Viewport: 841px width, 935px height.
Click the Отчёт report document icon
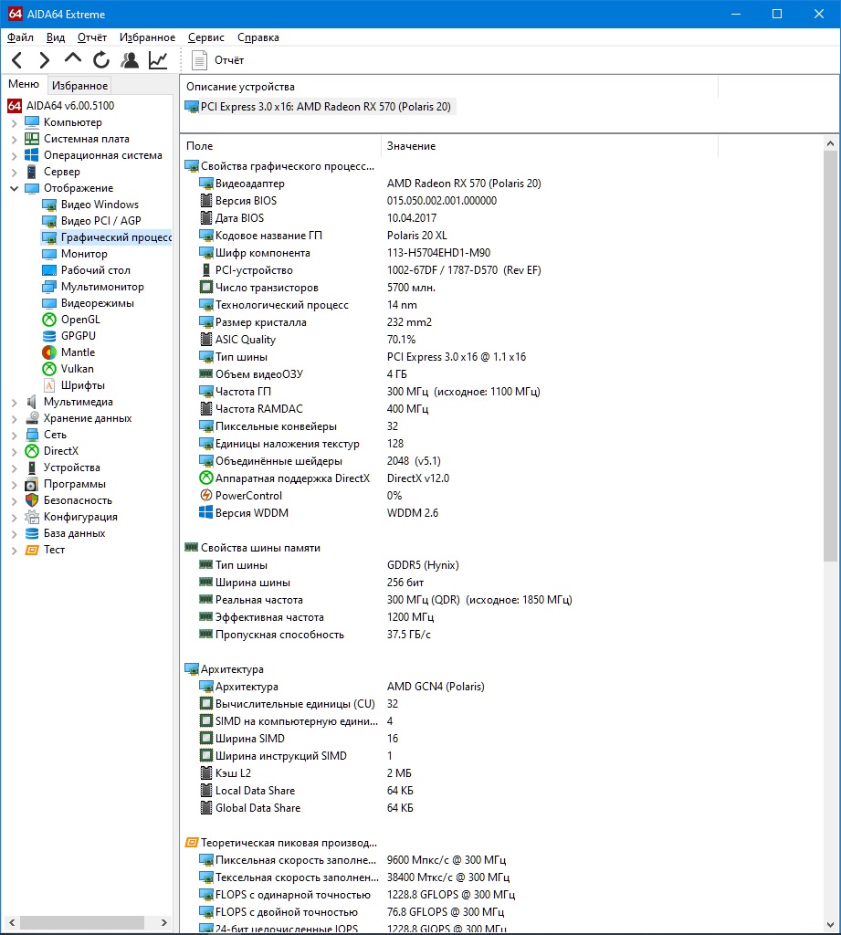point(199,60)
